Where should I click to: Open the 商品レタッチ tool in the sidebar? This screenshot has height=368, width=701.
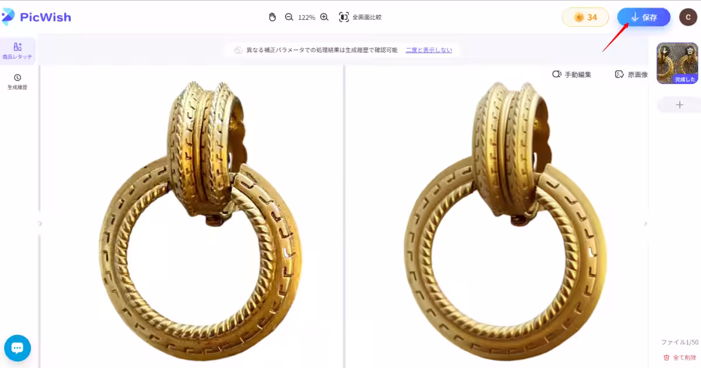[18, 51]
